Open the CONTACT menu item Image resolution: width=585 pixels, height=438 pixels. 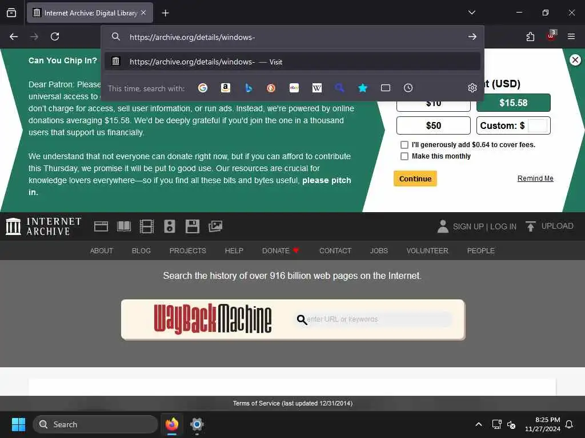point(335,251)
